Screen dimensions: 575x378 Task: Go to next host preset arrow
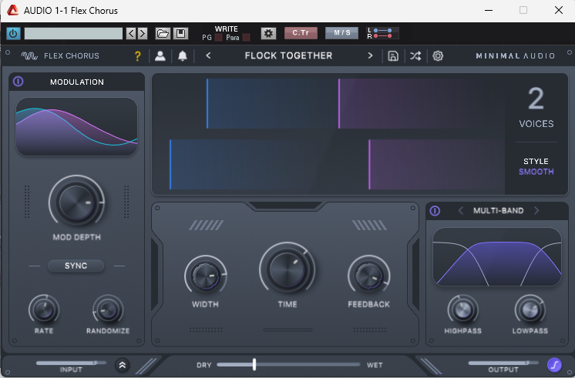[x=143, y=34]
